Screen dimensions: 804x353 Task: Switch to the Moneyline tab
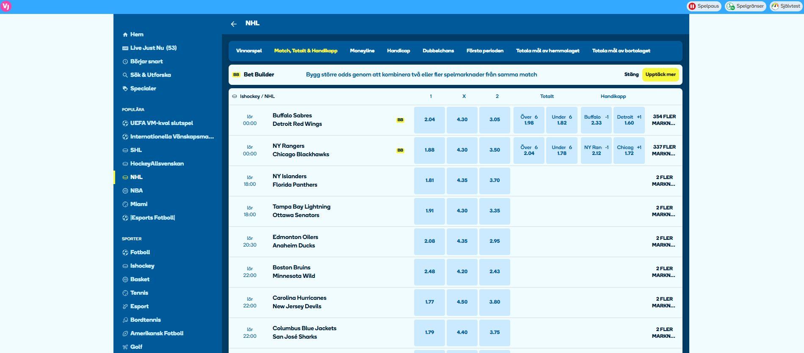362,51
